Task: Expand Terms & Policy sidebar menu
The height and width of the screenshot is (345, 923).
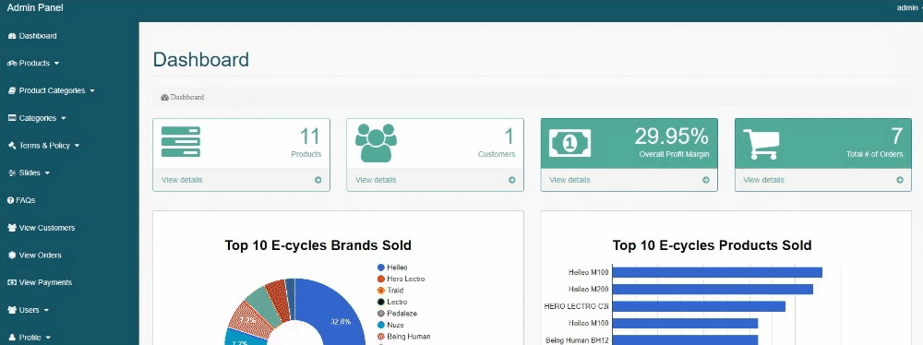Action: point(44,146)
